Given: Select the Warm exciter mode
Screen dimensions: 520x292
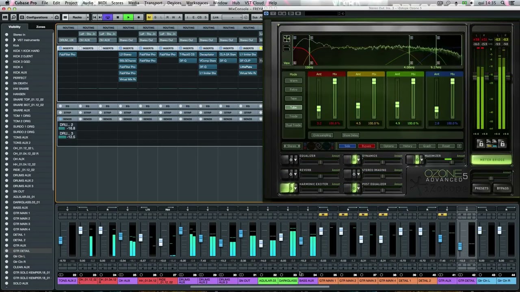Looking at the screenshot, I should coord(293,81).
